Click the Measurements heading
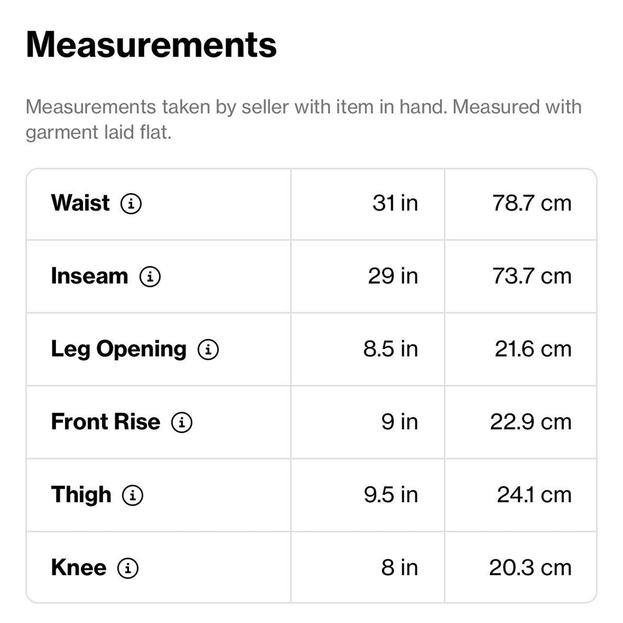This screenshot has width=623, height=623. pos(151,45)
